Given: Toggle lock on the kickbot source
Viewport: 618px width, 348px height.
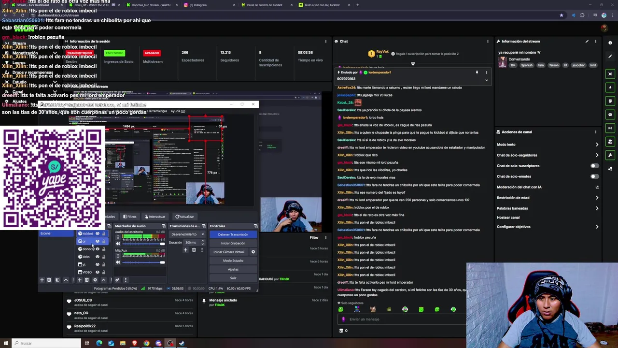Looking at the screenshot, I should click(104, 233).
